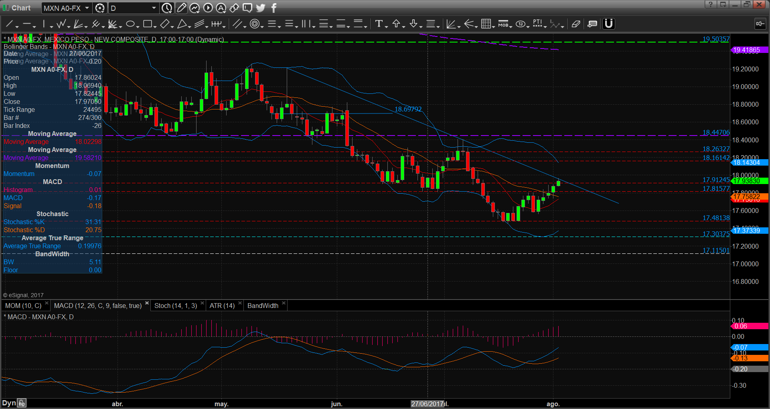
Task: Open the chart comment bubble icon
Action: point(247,8)
